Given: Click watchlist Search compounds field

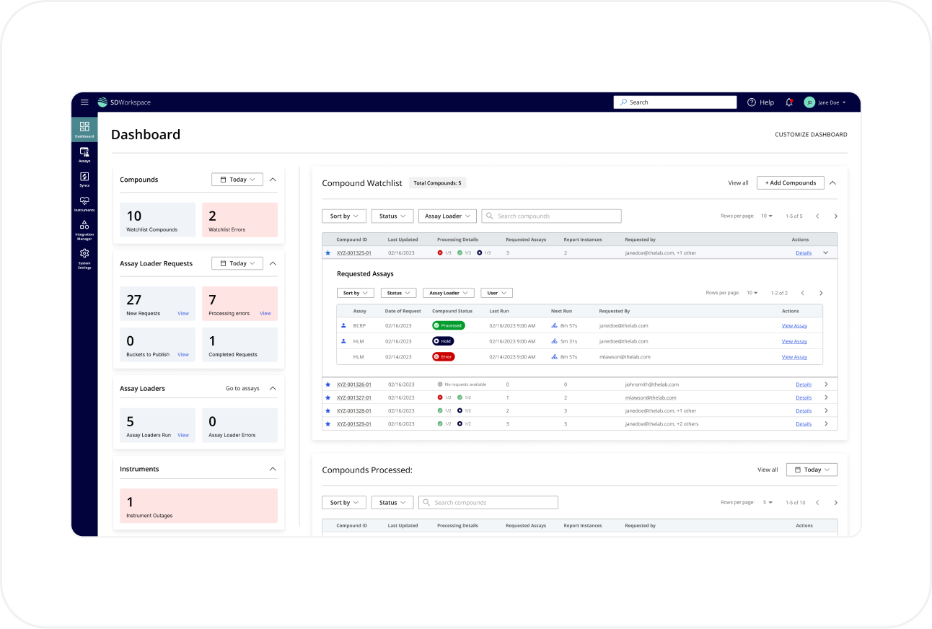Looking at the screenshot, I should [551, 216].
